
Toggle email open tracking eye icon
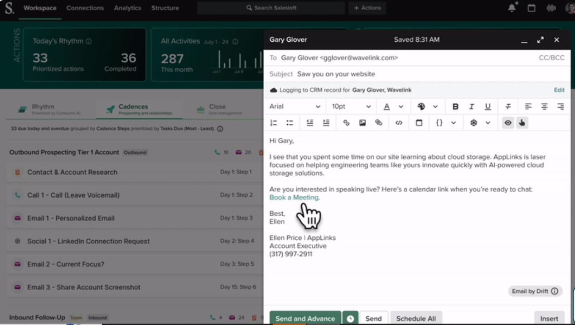tap(508, 123)
